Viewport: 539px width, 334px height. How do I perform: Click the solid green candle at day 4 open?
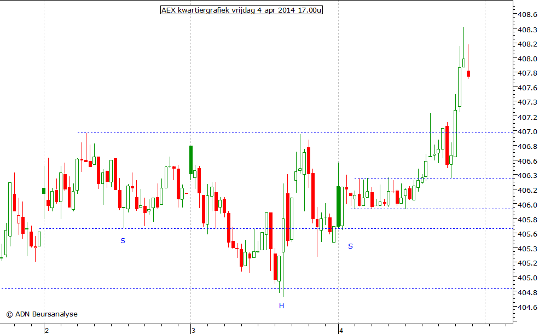pyautogui.click(x=338, y=206)
